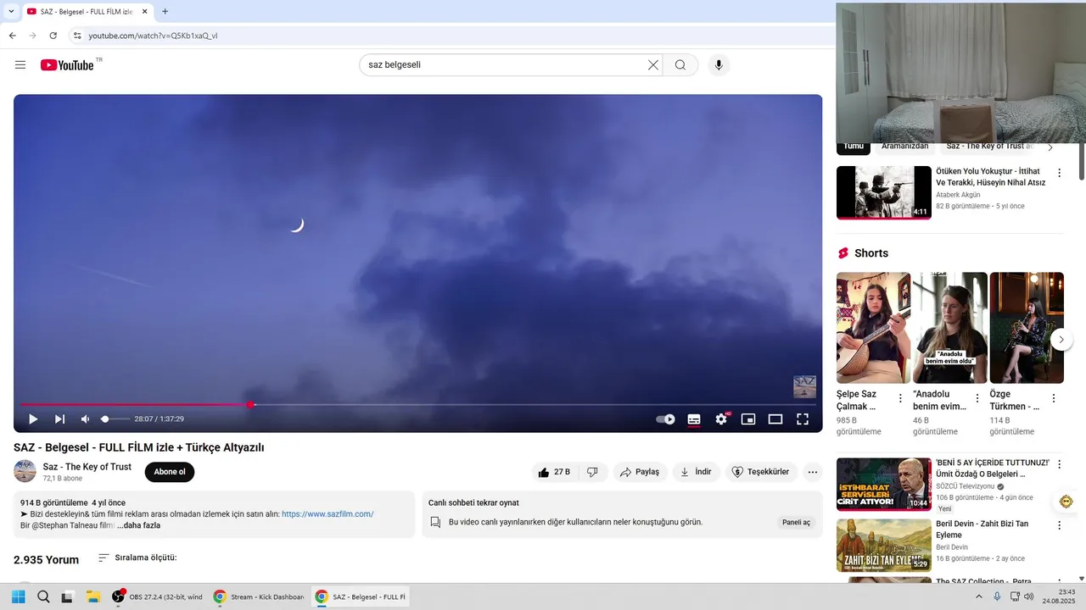Clear the search box with the X
1086x610 pixels.
[x=653, y=65]
